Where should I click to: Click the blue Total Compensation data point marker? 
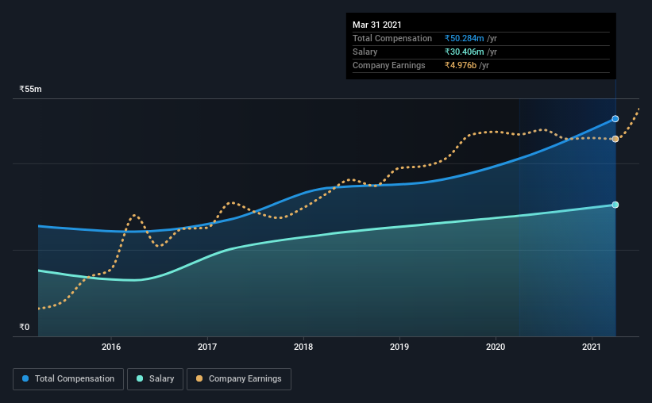pos(615,119)
